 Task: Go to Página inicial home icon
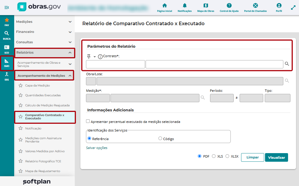coord(165,5)
